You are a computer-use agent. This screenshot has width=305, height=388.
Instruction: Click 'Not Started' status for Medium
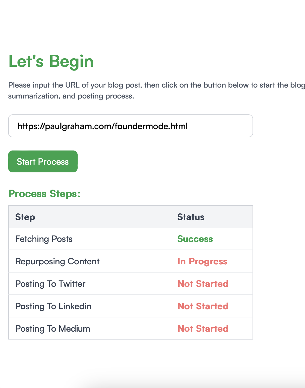[x=203, y=329]
